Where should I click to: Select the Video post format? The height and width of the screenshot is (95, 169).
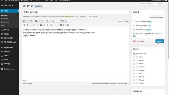coord(134,83)
